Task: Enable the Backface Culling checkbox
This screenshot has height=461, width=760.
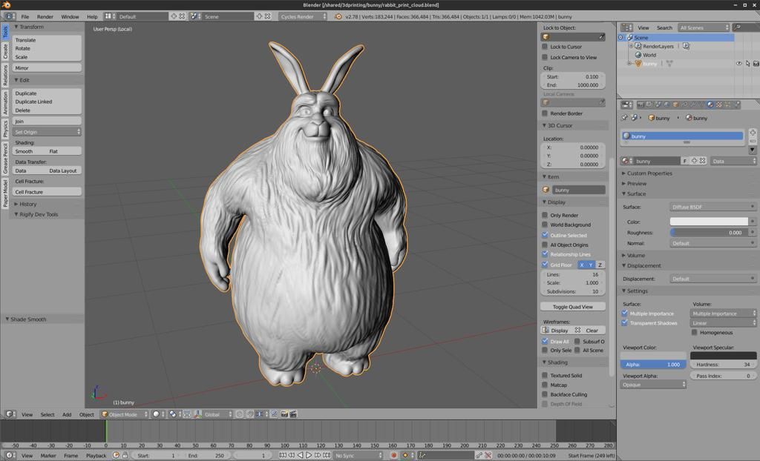Action: point(545,394)
